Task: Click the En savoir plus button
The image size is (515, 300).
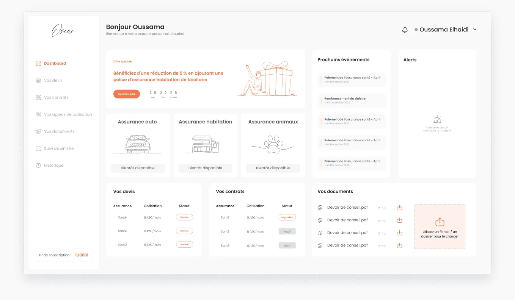Action: (127, 94)
